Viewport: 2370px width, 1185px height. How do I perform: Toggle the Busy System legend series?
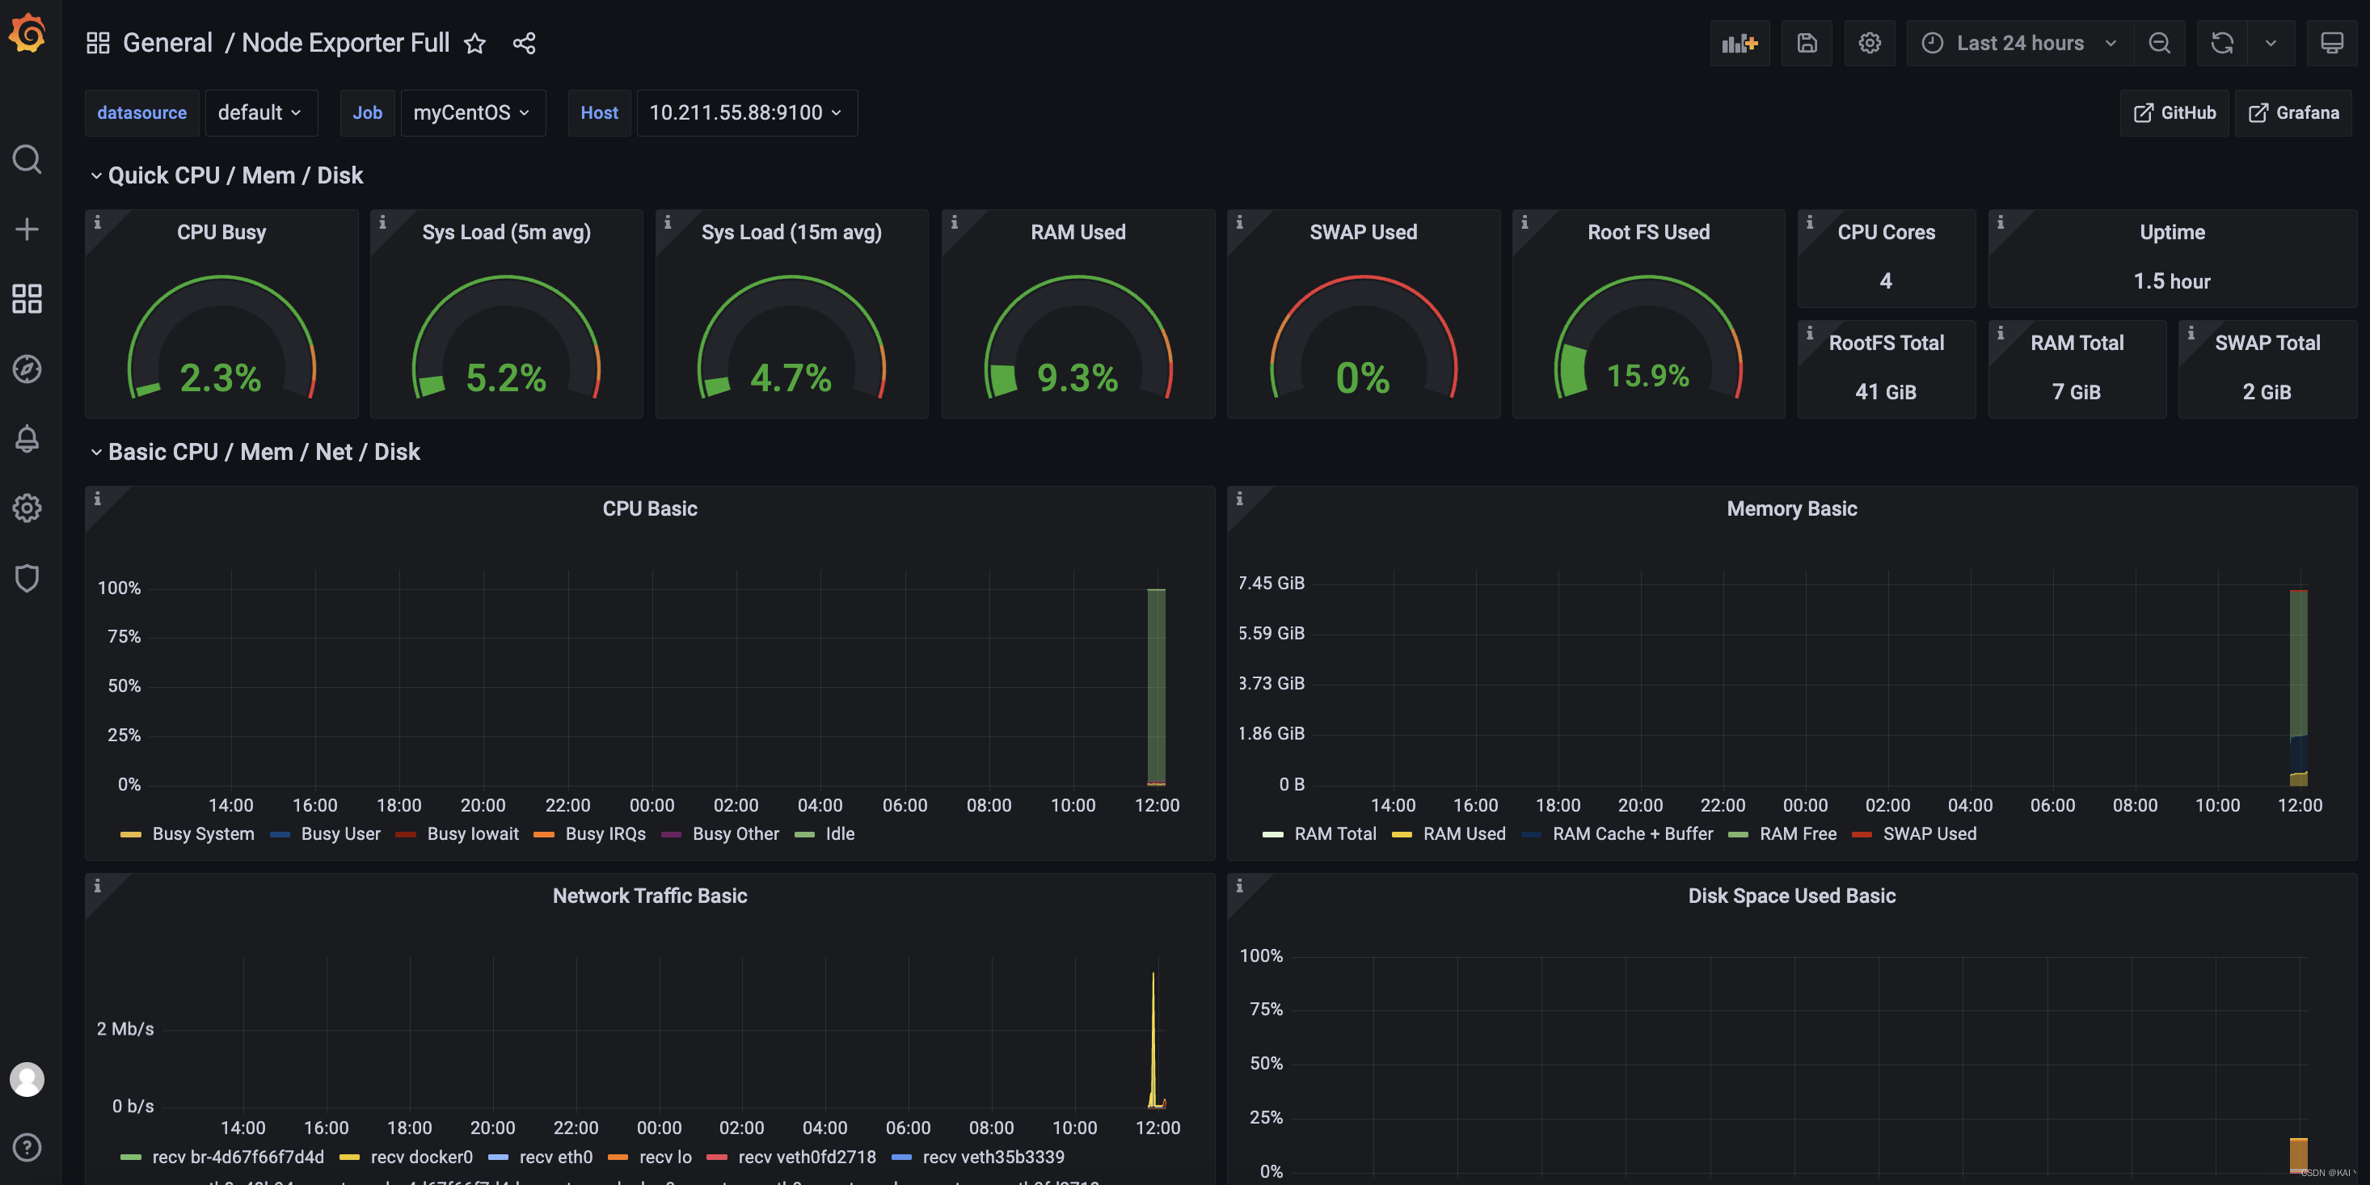202,834
